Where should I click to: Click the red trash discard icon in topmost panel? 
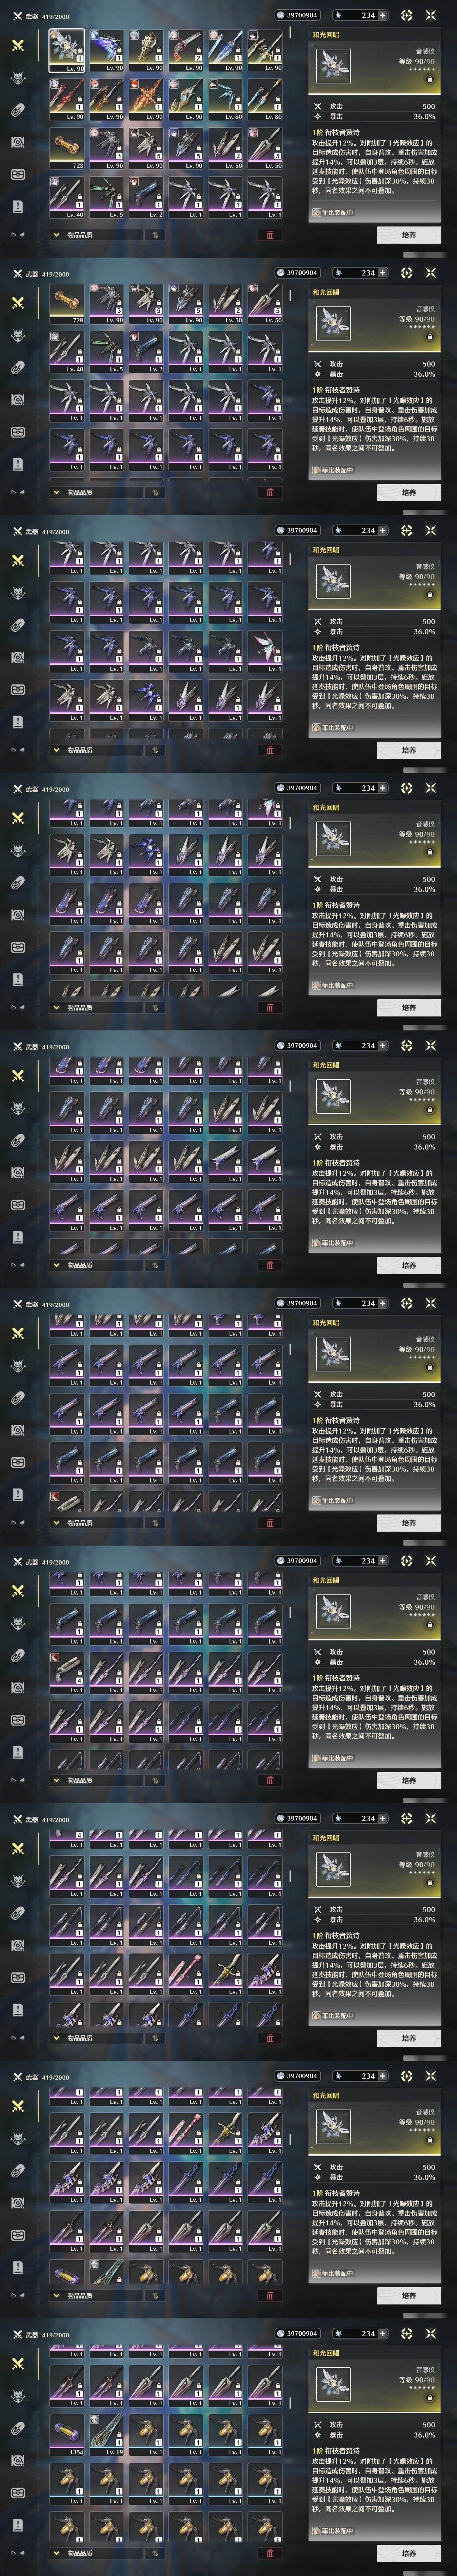tap(270, 235)
